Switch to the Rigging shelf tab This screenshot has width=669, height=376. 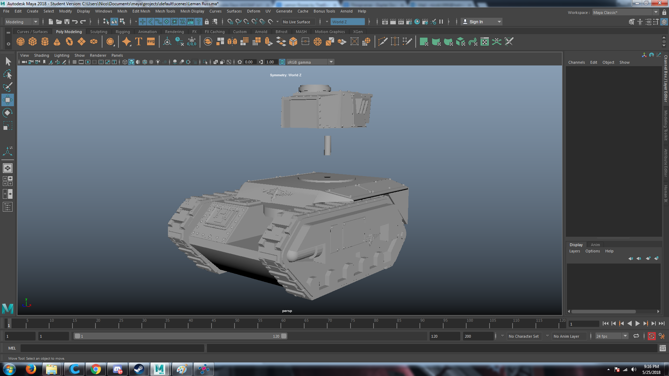point(123,32)
